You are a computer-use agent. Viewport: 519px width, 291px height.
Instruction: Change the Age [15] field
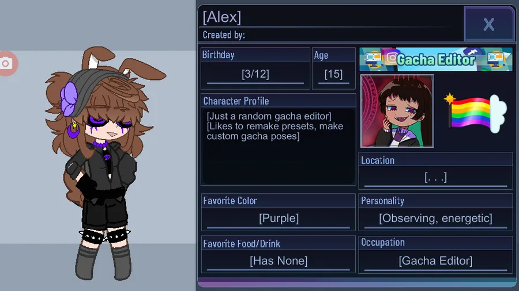click(x=334, y=74)
